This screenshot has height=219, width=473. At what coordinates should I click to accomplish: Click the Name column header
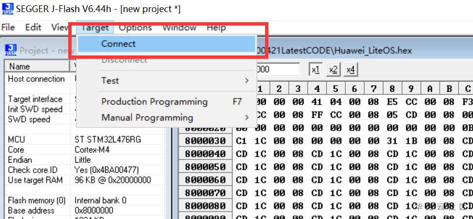(37, 66)
